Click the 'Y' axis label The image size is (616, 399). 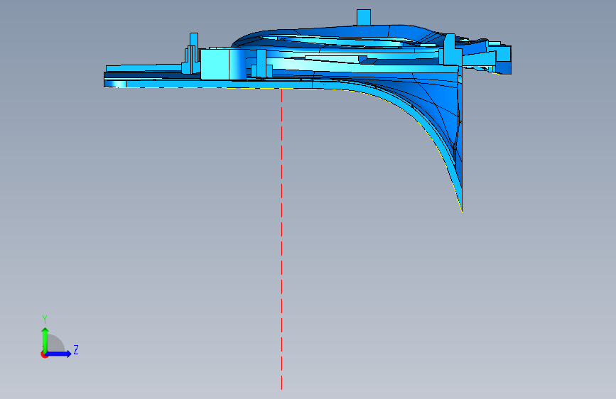(x=45, y=319)
